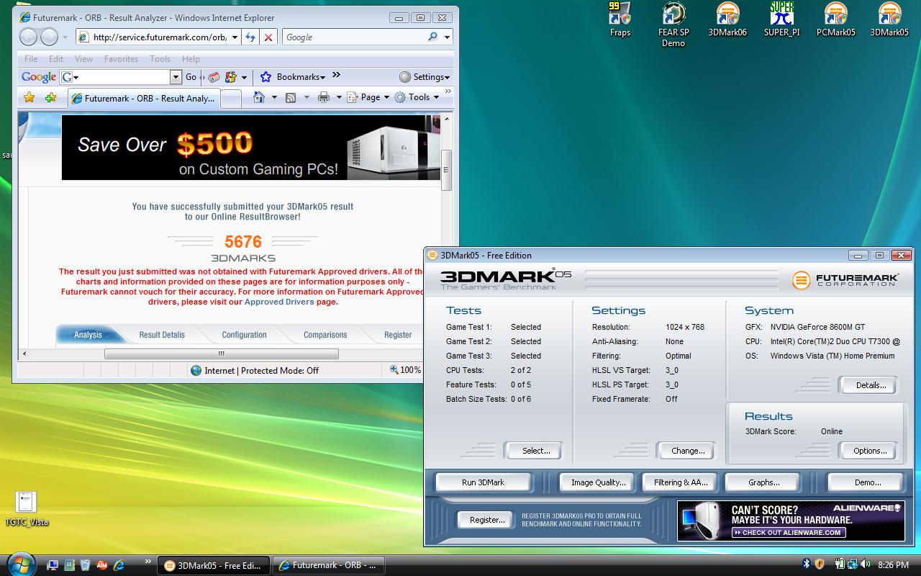
Task: Click the network connection tray icon
Action: point(853,564)
